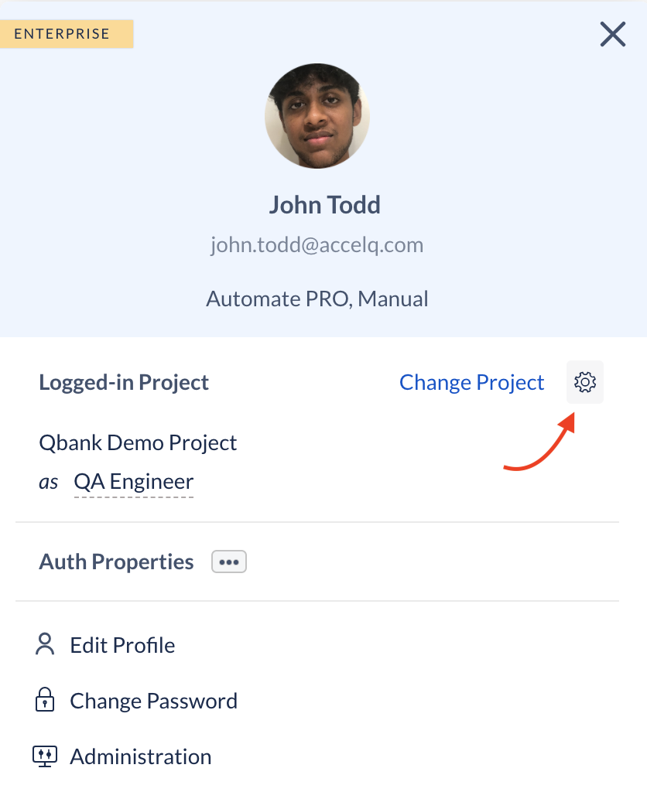Click the john.todd@accelq.com email text
The image size is (647, 792).
pyautogui.click(x=317, y=245)
